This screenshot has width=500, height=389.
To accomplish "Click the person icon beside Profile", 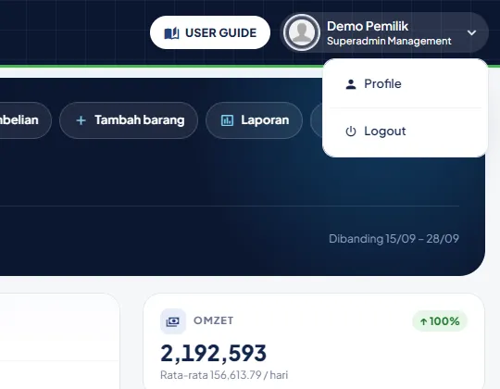I will [x=351, y=84].
